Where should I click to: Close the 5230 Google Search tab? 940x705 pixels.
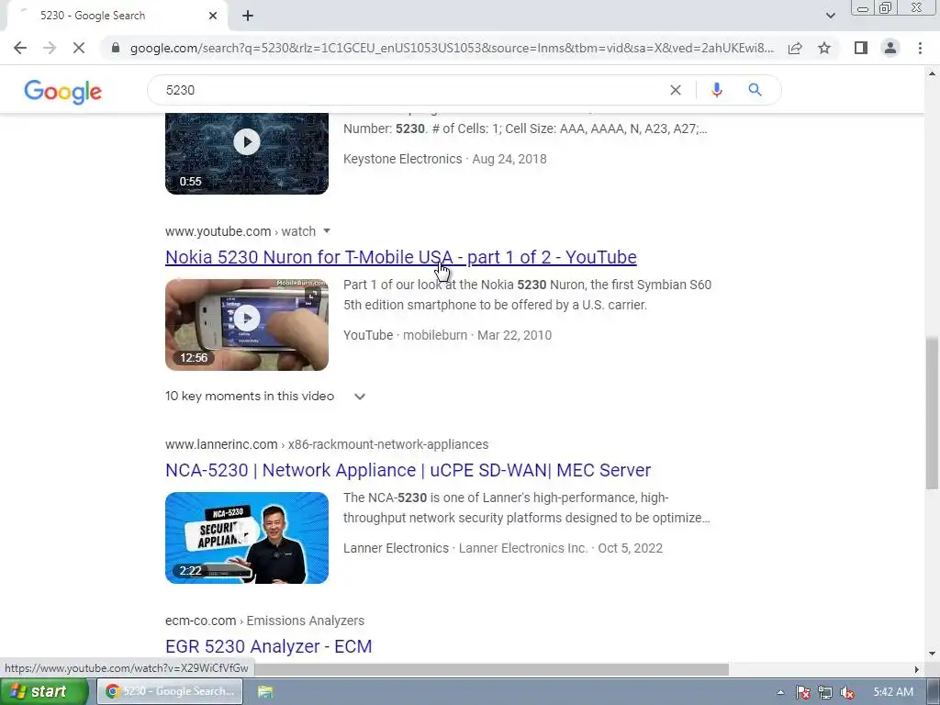tap(213, 16)
